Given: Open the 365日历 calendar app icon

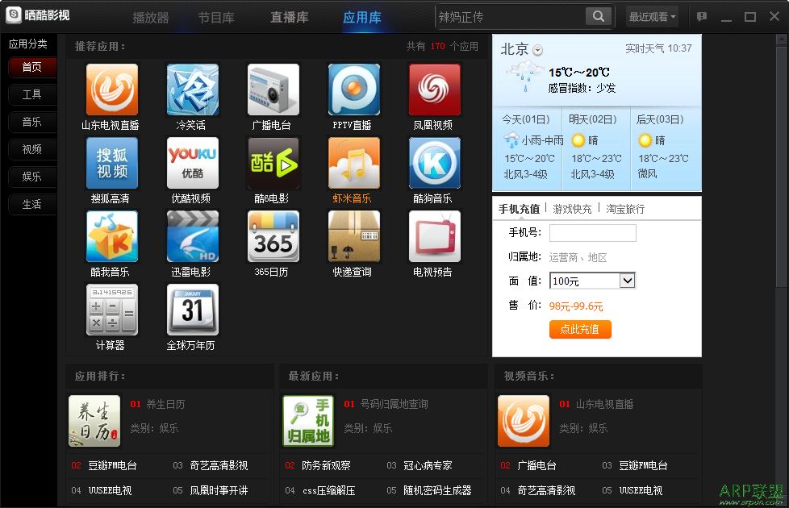Looking at the screenshot, I should [x=273, y=236].
